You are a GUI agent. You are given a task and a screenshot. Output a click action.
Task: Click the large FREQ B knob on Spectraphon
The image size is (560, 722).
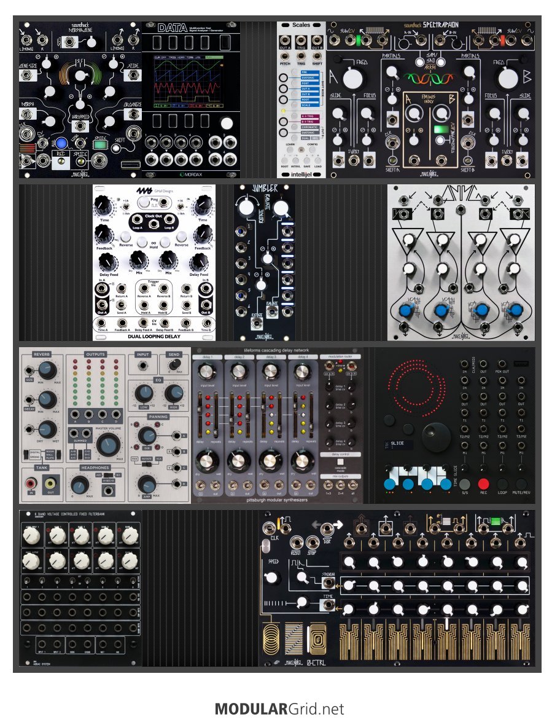coord(508,79)
